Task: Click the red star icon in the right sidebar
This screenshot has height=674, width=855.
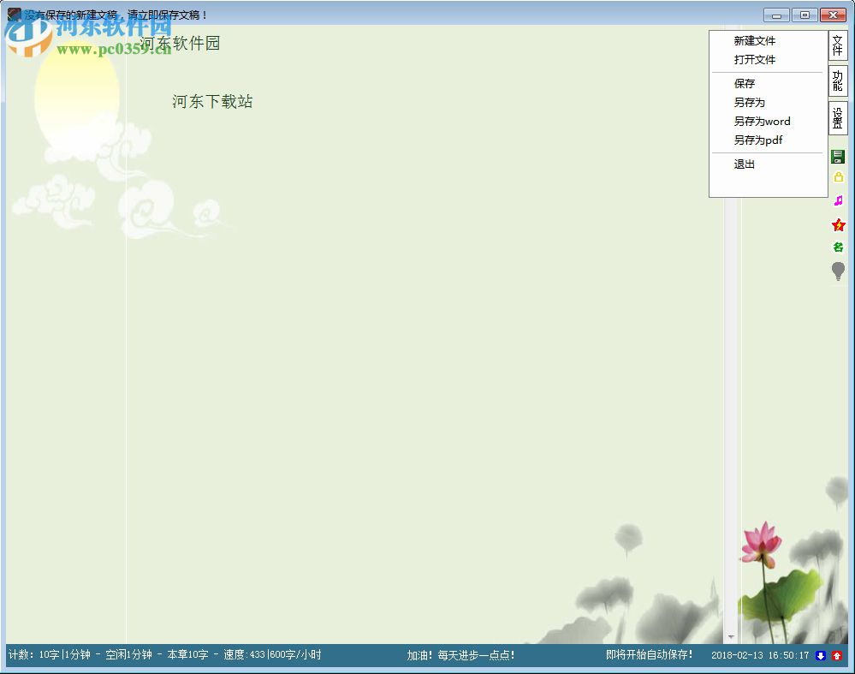Action: pos(839,225)
